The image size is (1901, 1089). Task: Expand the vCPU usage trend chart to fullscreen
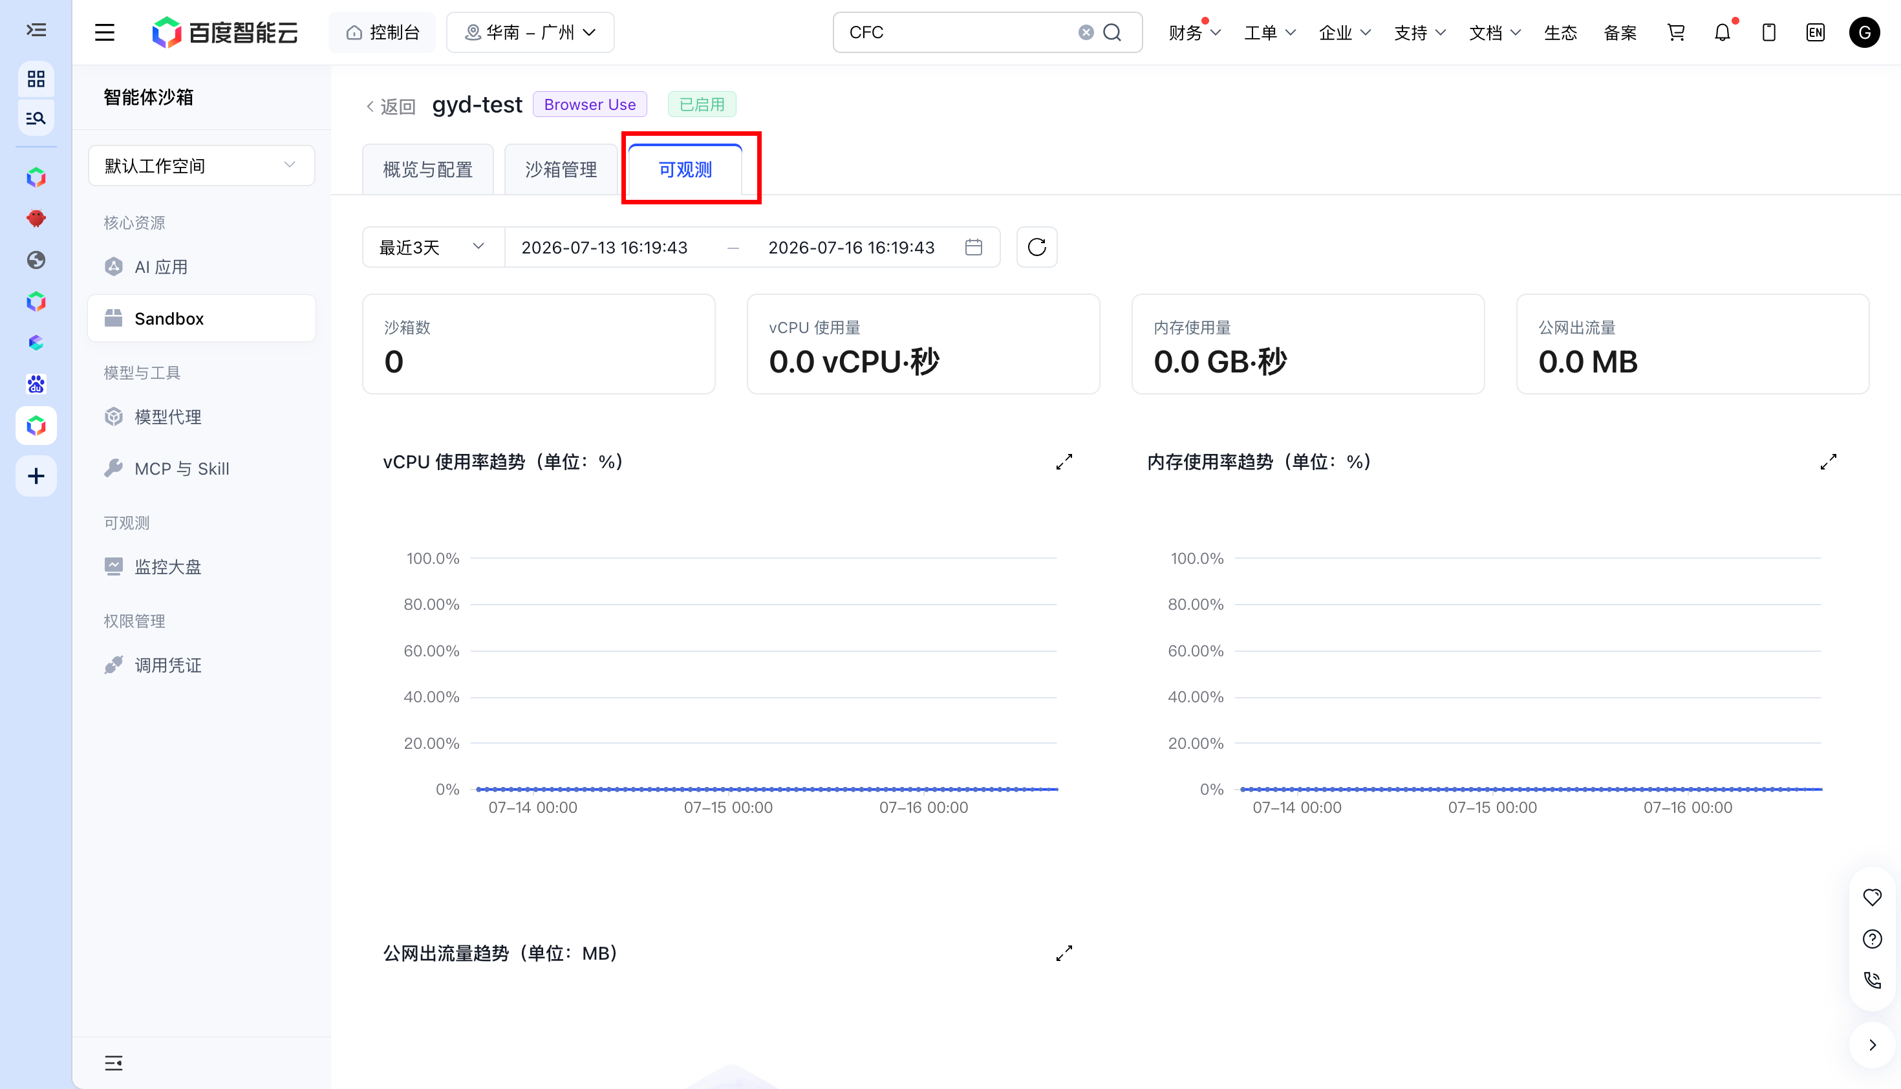(1064, 462)
